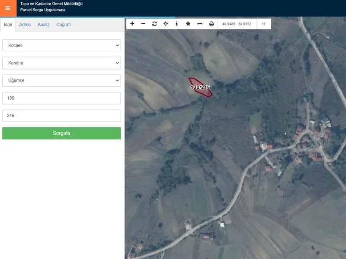Screen dimensions: 346x259
Task: Print the map with the printer icon
Action: (211, 24)
